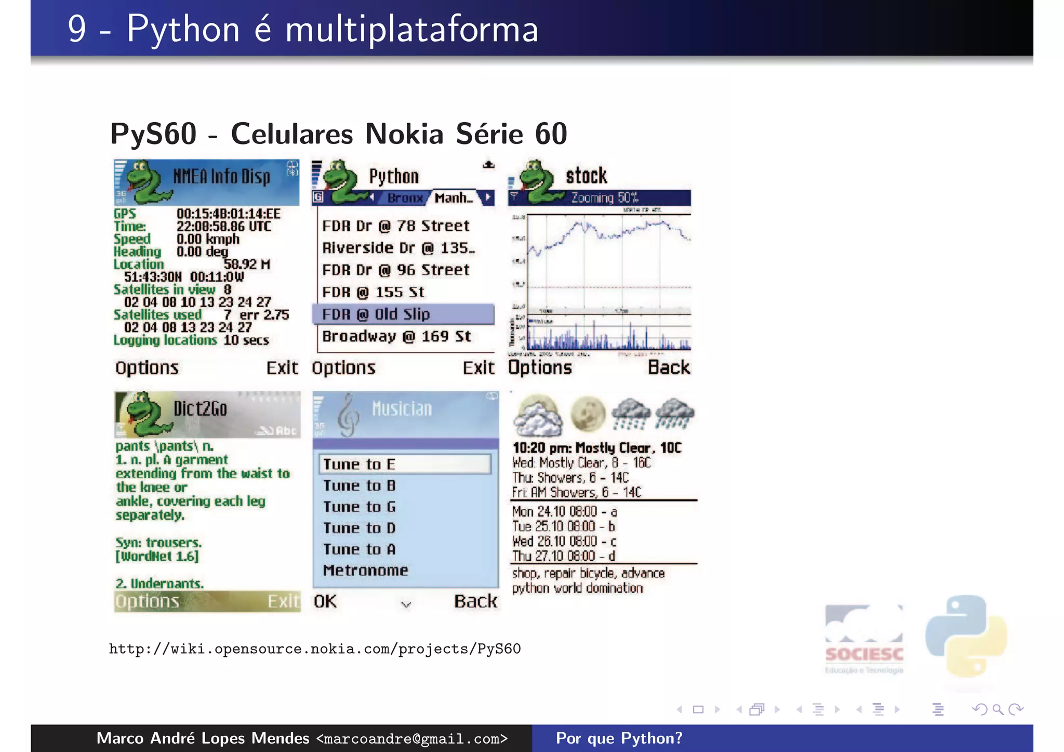
Task: Select 'FDR Dr @ 96 Street' entry
Action: 396,270
